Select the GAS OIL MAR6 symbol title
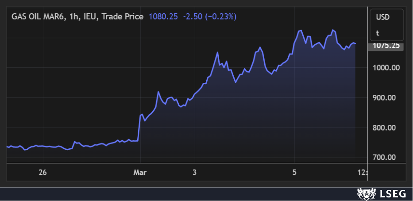This screenshot has width=413, height=201. (x=39, y=16)
